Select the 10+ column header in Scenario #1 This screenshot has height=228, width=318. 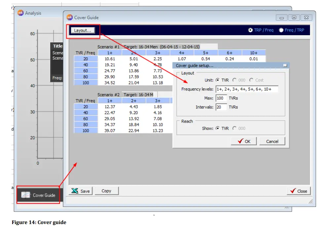[254, 53]
